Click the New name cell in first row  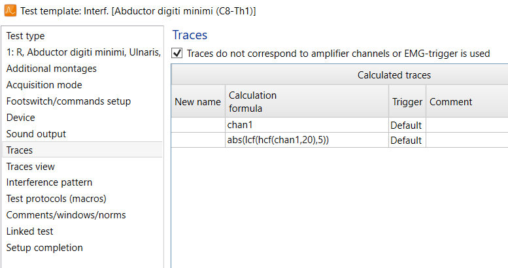point(198,125)
